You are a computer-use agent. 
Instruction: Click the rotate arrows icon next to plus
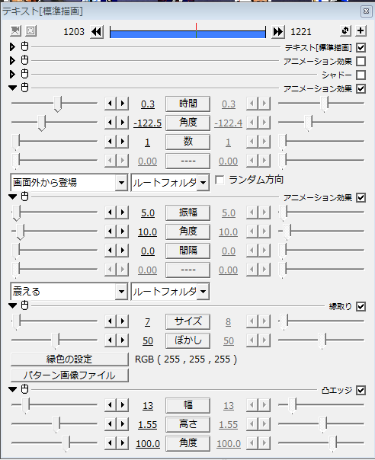pyautogui.click(x=345, y=30)
